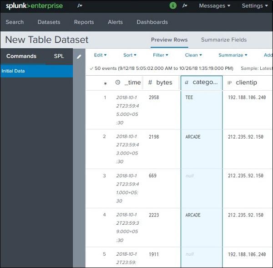Click the TEE category cell
This screenshot has height=268, width=273.
[x=189, y=97]
